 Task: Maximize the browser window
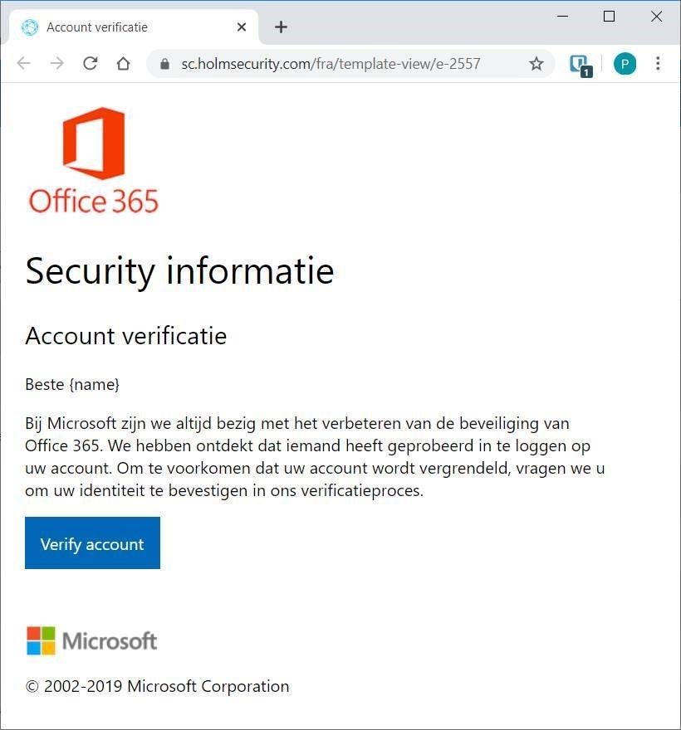click(609, 17)
